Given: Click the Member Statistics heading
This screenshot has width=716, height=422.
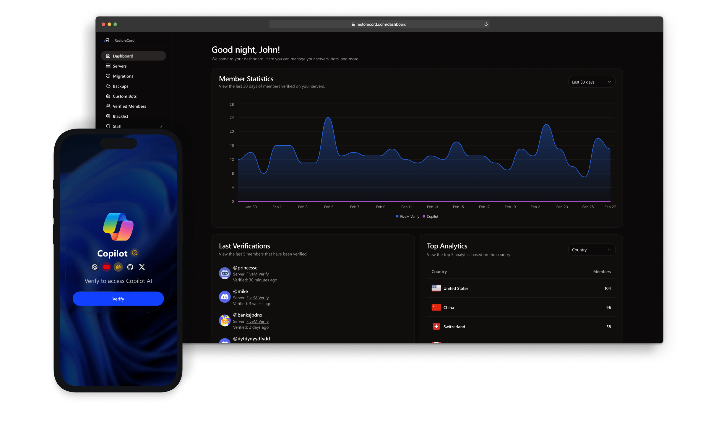Looking at the screenshot, I should pyautogui.click(x=246, y=79).
